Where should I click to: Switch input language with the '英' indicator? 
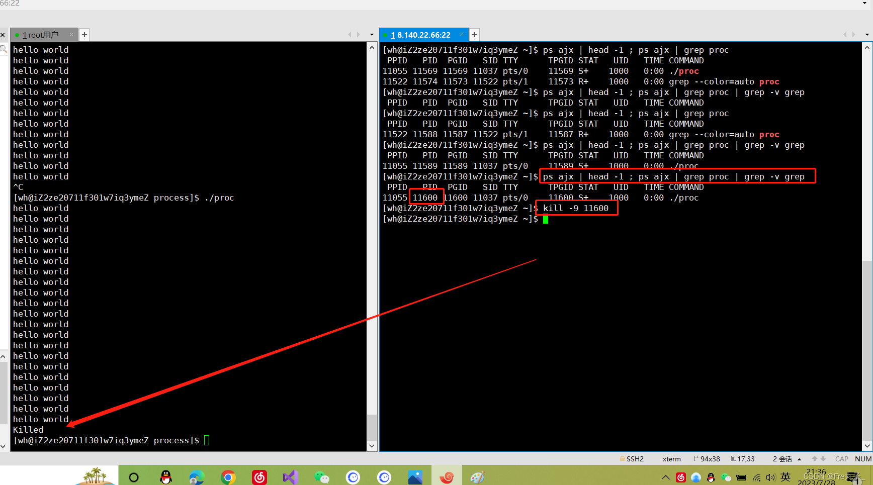click(786, 477)
